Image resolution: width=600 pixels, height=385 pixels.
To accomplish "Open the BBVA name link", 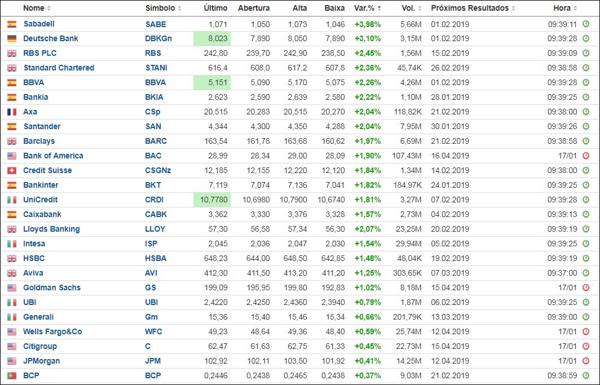I will point(34,83).
